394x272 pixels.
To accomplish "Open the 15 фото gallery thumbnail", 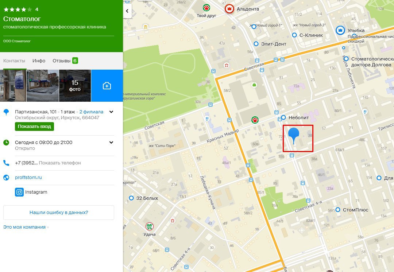I will pyautogui.click(x=75, y=86).
